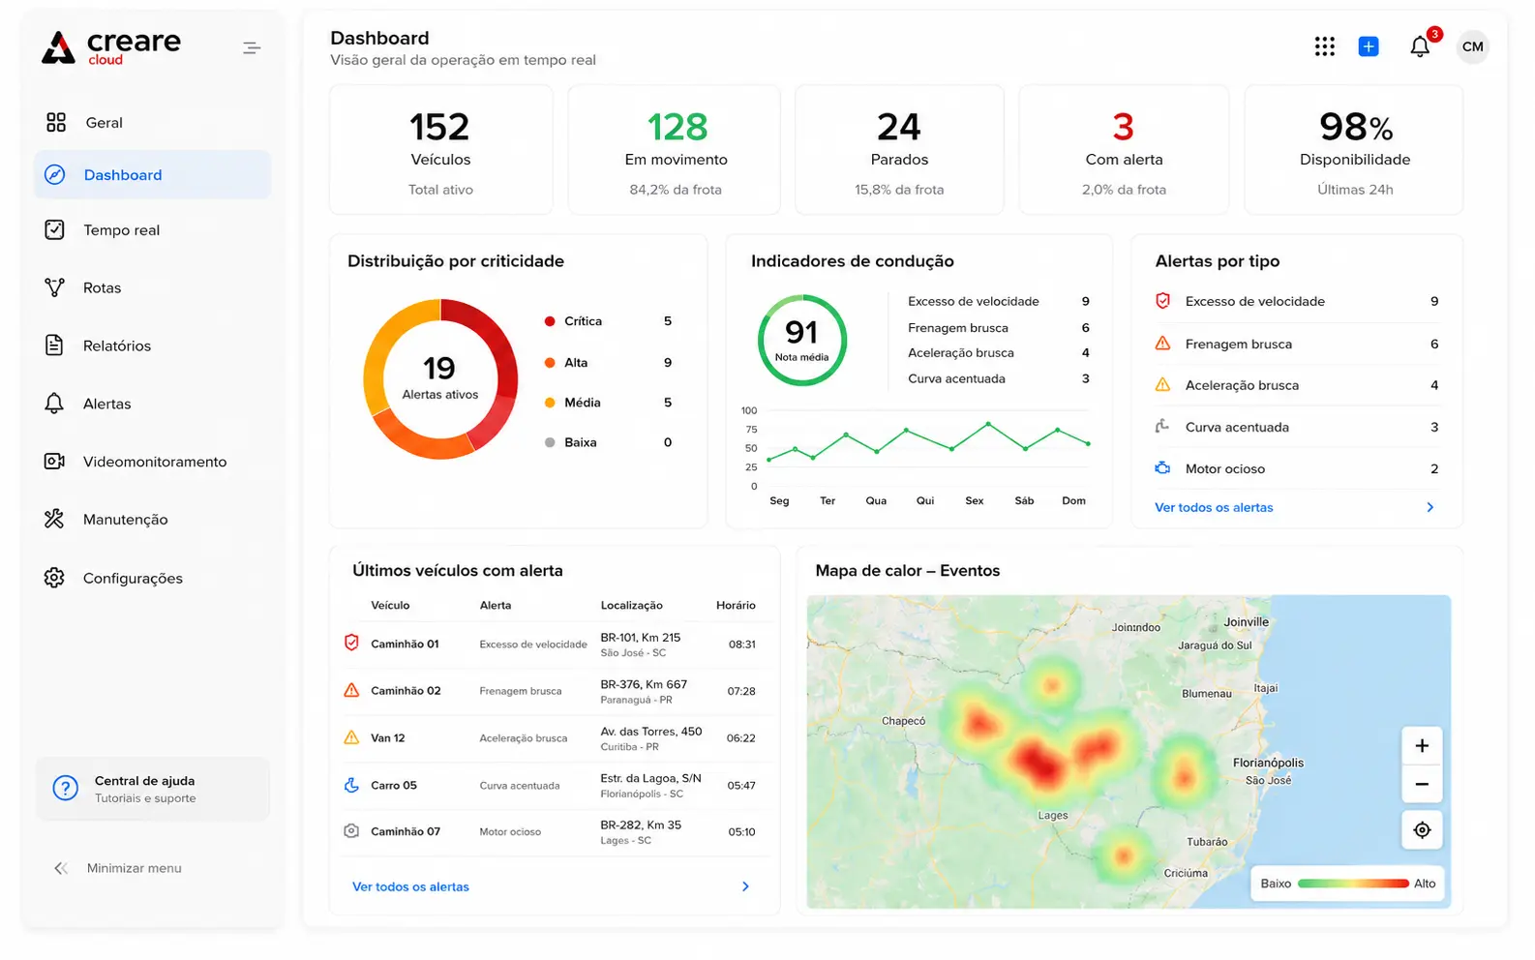Click the Rotas route icon
The height and width of the screenshot is (960, 1535).
click(55, 287)
